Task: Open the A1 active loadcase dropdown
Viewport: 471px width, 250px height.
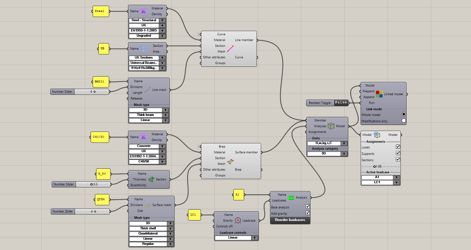Action: coord(380,177)
